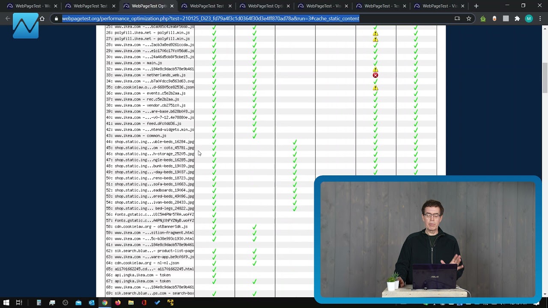
Task: Open the gray square extension icon
Action: [506, 18]
